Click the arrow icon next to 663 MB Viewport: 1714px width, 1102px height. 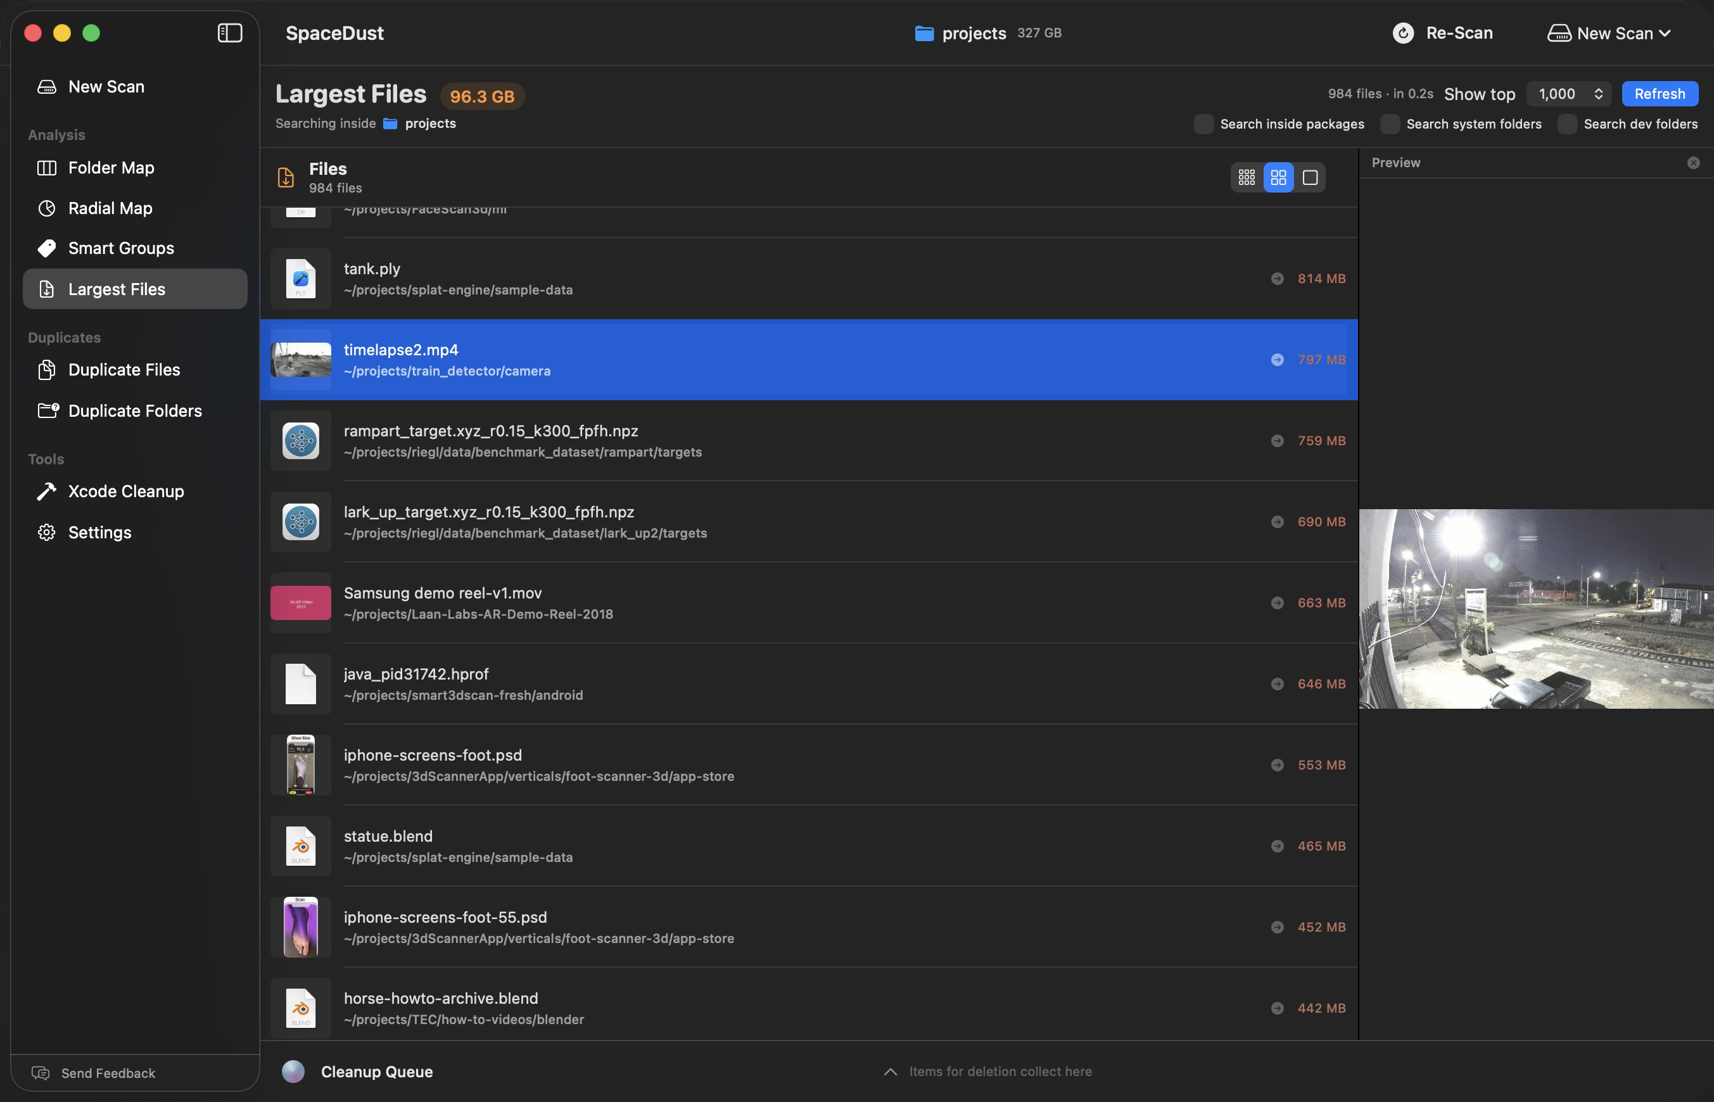tap(1278, 602)
